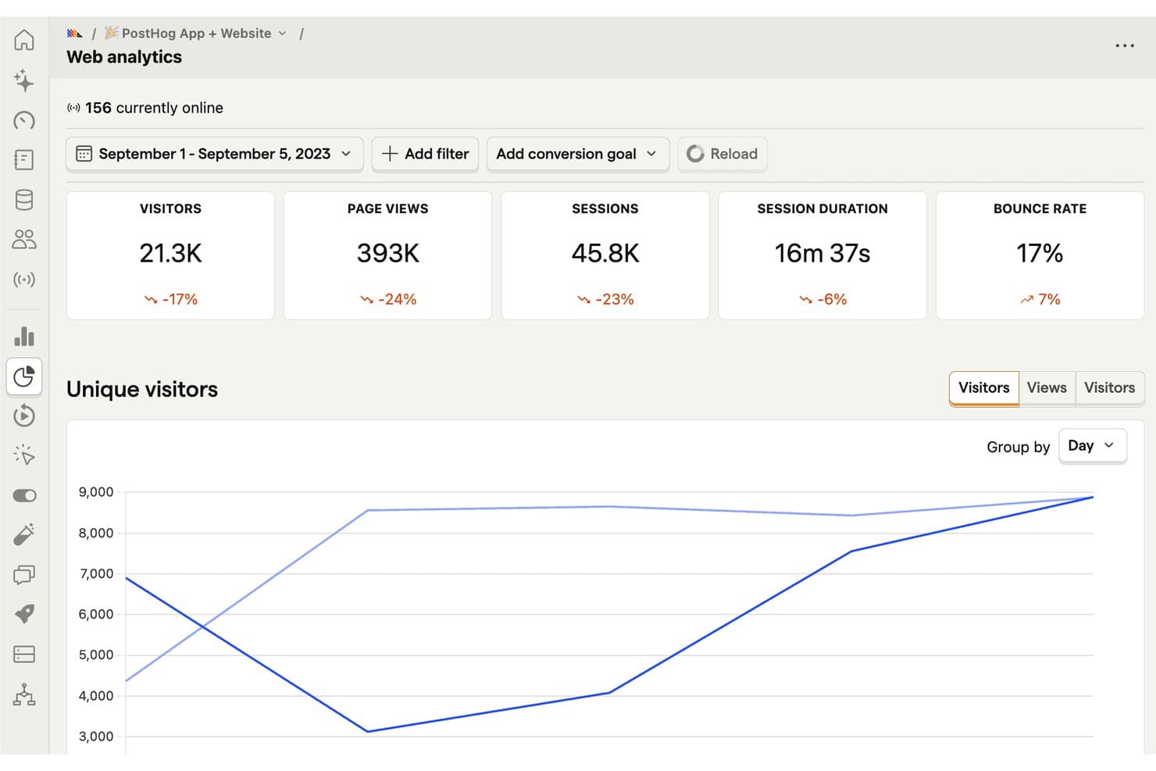Change the Group by Day dropdown
The height and width of the screenshot is (771, 1156).
[1093, 446]
